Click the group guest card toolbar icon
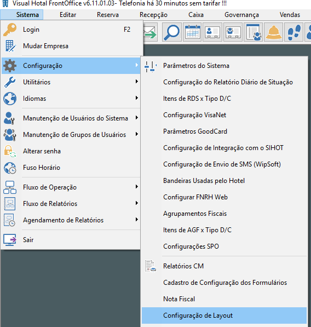This screenshot has width=311, height=327. 233,32
